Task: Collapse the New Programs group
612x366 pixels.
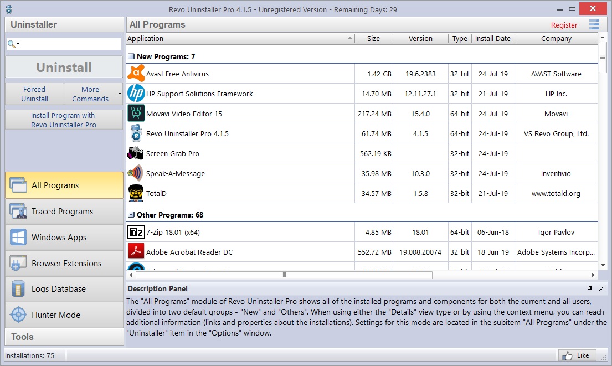Action: click(131, 56)
